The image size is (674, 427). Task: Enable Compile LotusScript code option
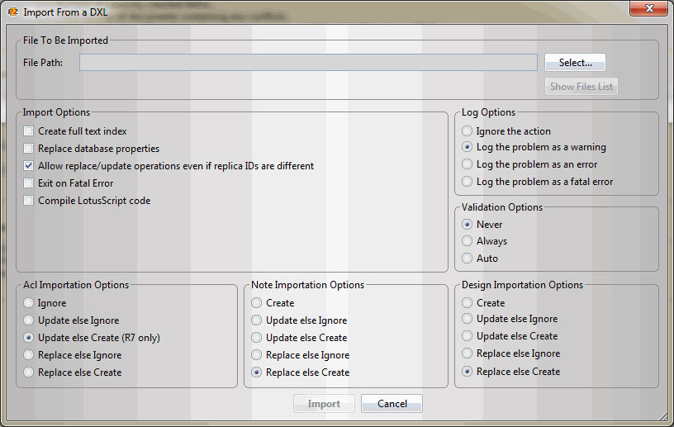coord(29,201)
